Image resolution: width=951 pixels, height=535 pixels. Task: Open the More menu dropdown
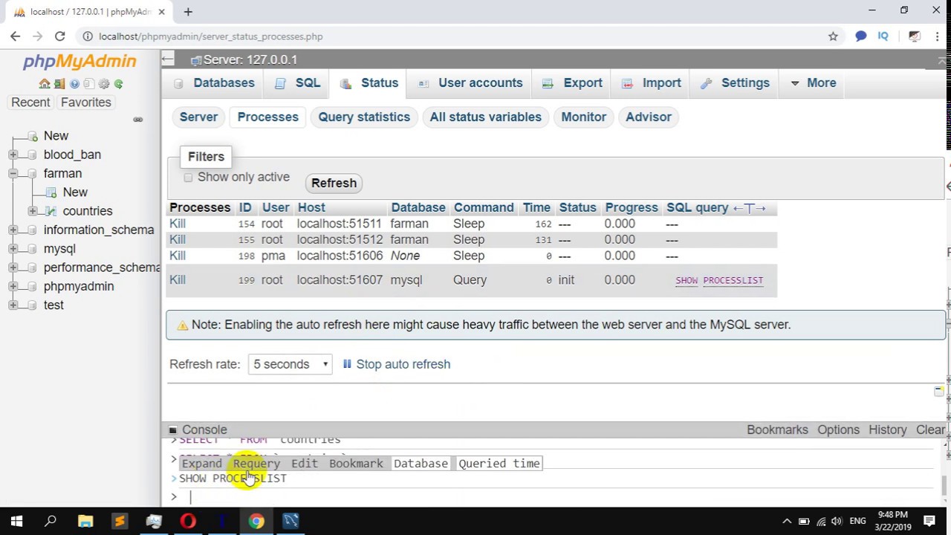click(813, 83)
